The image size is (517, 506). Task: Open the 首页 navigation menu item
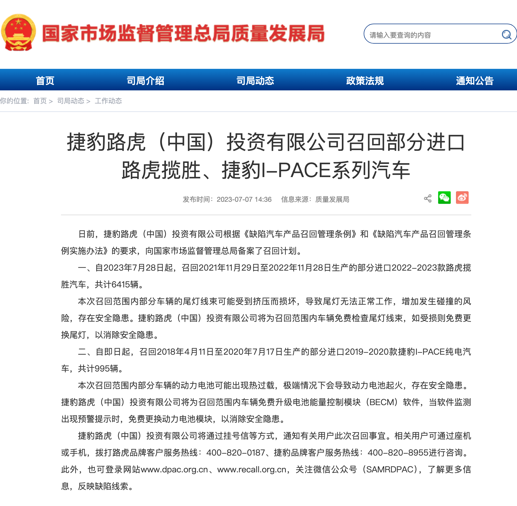point(45,81)
